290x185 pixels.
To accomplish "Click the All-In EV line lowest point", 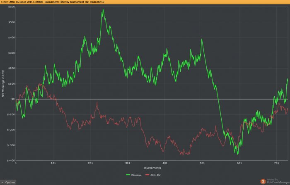I will point(183,155).
